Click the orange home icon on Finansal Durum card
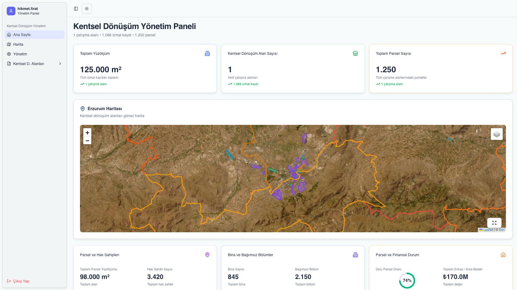The width and height of the screenshot is (517, 290). 503,255
